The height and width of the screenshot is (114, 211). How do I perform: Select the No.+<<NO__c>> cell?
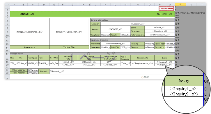pos(164,14)
